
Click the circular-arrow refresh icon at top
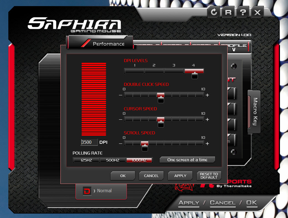point(214,12)
